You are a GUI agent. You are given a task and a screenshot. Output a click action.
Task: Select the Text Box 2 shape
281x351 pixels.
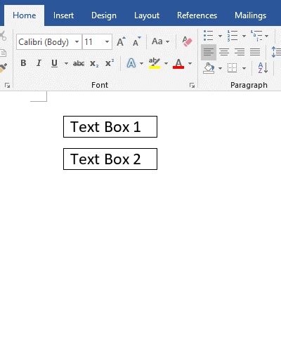(x=110, y=159)
